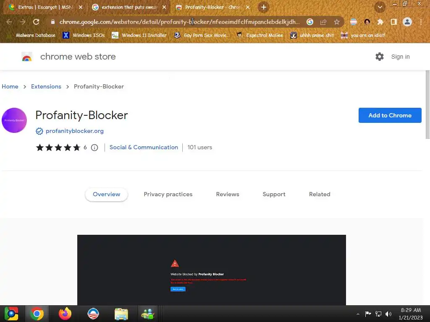
Task: Open the file explorer folder taskbar icon
Action: (x=121, y=314)
